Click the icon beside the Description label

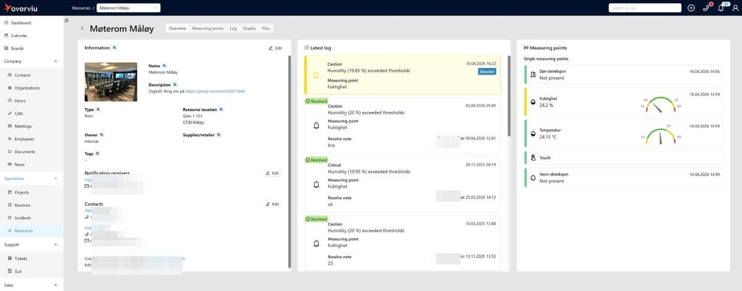click(x=175, y=84)
